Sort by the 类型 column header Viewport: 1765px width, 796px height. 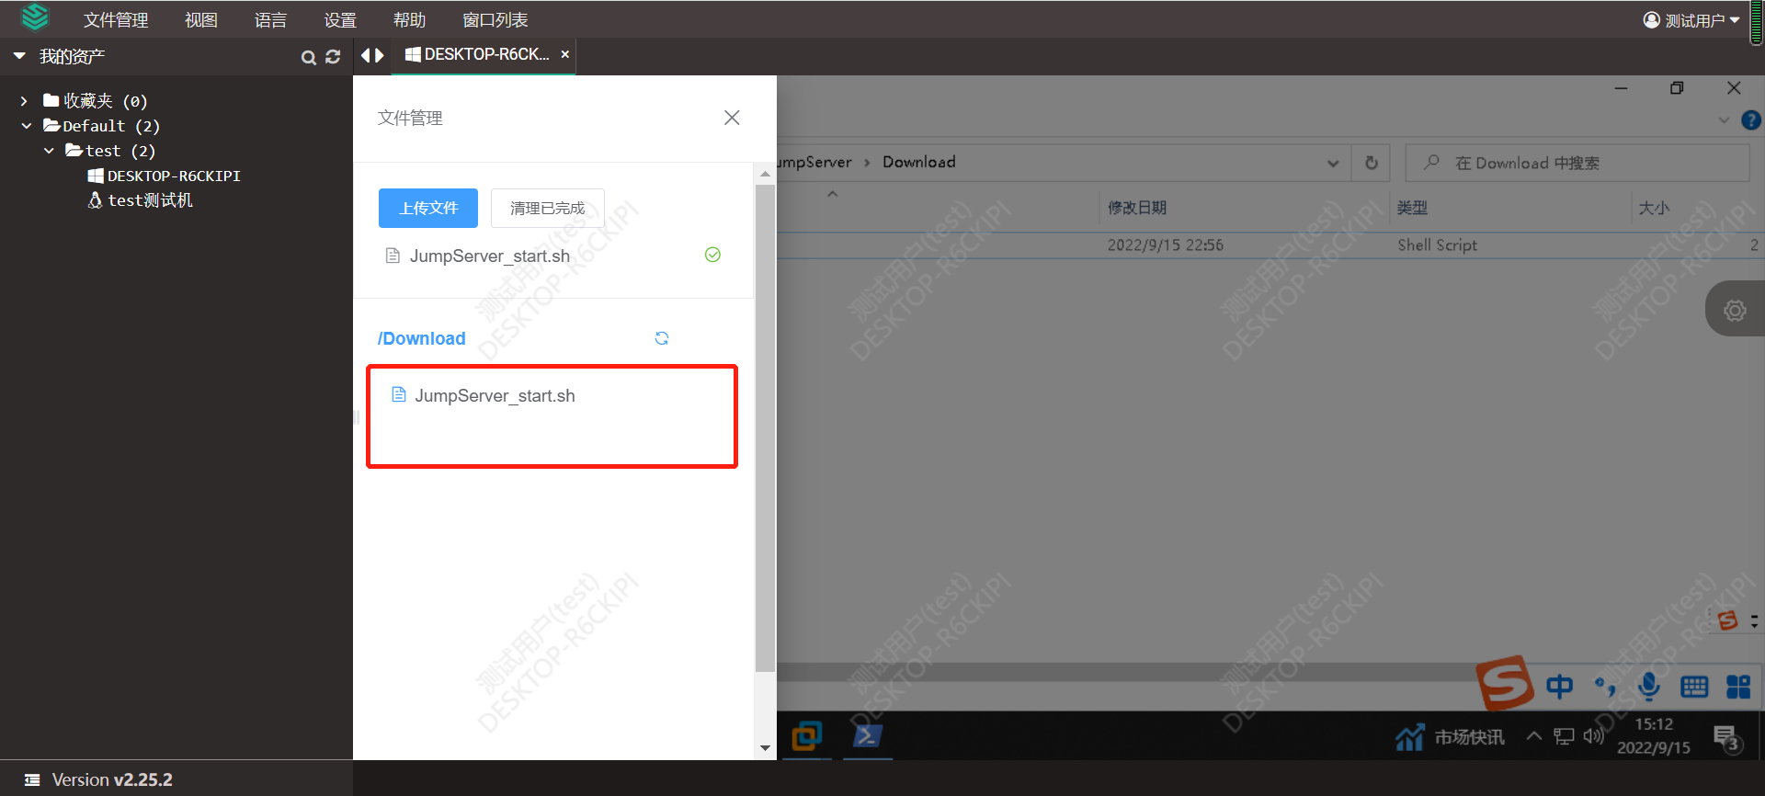tap(1412, 208)
